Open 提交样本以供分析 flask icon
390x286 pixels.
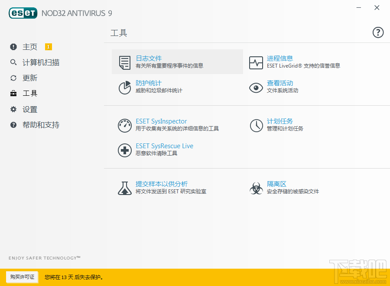click(x=124, y=188)
